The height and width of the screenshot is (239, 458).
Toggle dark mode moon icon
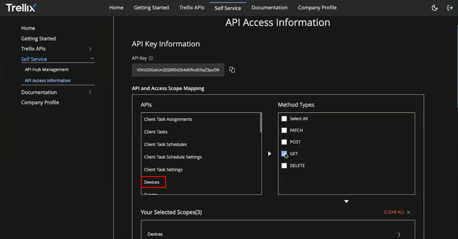click(435, 8)
